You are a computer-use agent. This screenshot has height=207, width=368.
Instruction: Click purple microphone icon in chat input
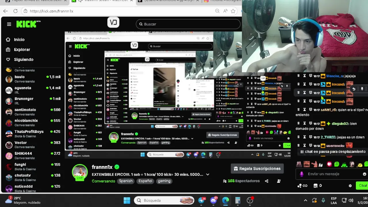302,174
